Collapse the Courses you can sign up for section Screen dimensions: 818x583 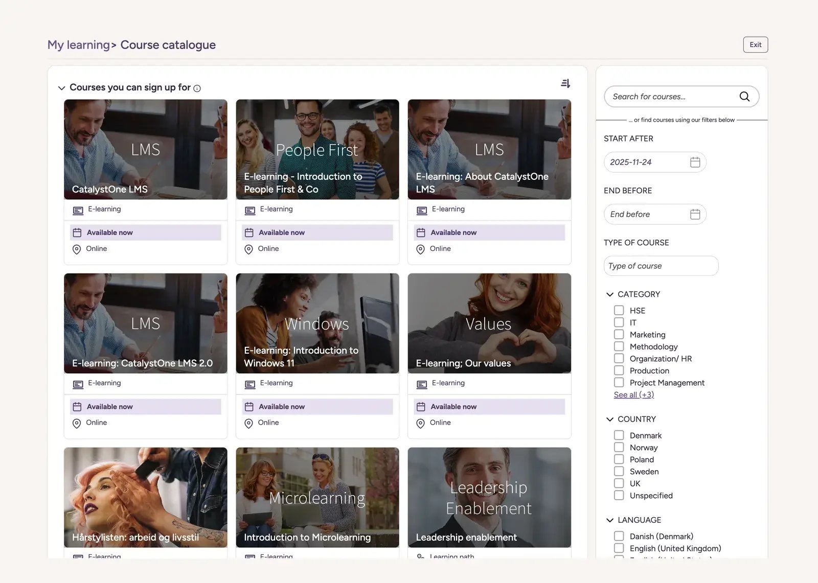pos(61,88)
